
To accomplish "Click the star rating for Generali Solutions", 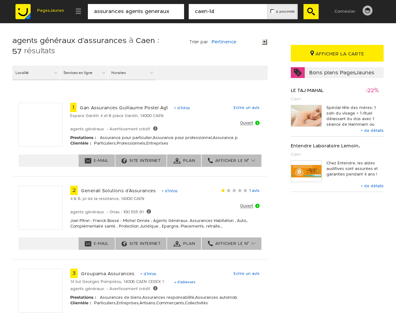I will 234,190.
